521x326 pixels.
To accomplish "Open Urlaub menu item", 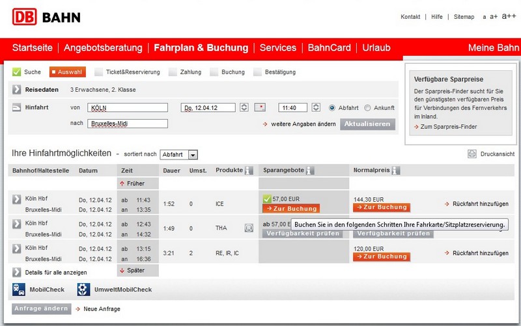I will point(376,48).
